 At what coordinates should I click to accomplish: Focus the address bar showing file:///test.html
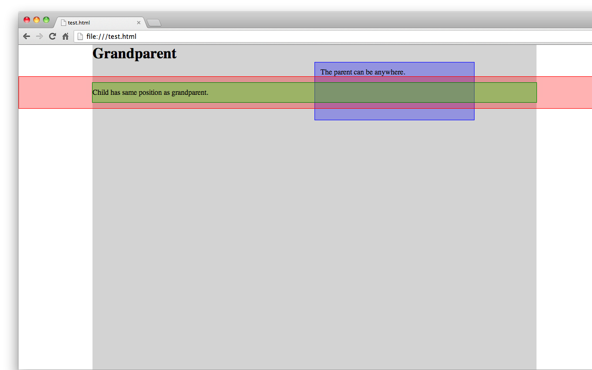(x=333, y=37)
